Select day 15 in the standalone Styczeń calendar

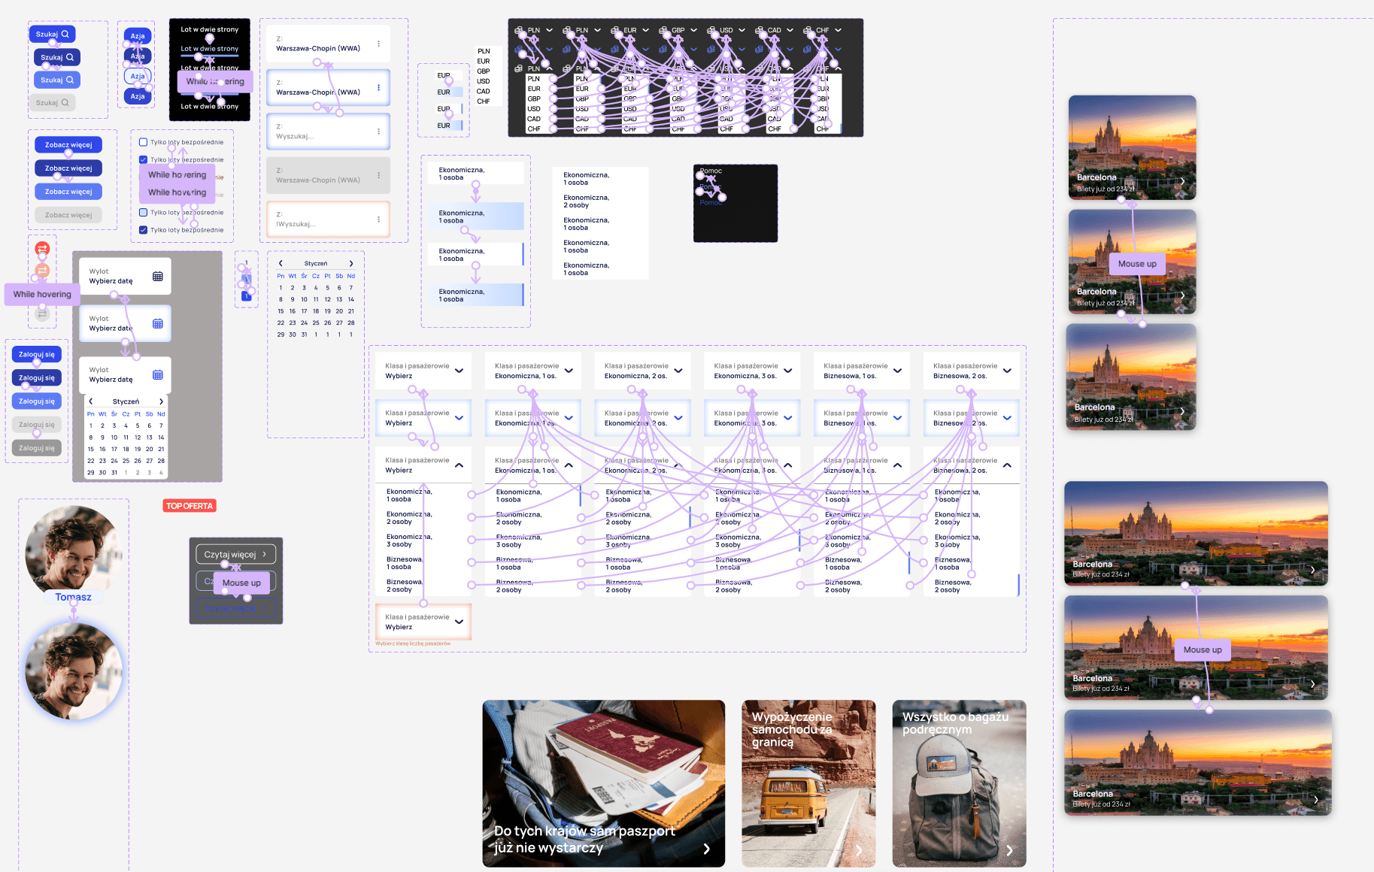point(281,310)
